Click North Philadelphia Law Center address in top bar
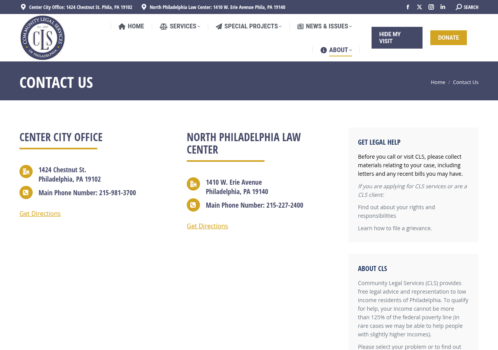The width and height of the screenshot is (498, 350). point(217,7)
